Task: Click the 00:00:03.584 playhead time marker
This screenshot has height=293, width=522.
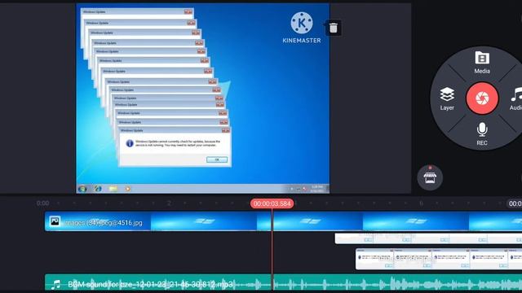Action: (x=272, y=203)
